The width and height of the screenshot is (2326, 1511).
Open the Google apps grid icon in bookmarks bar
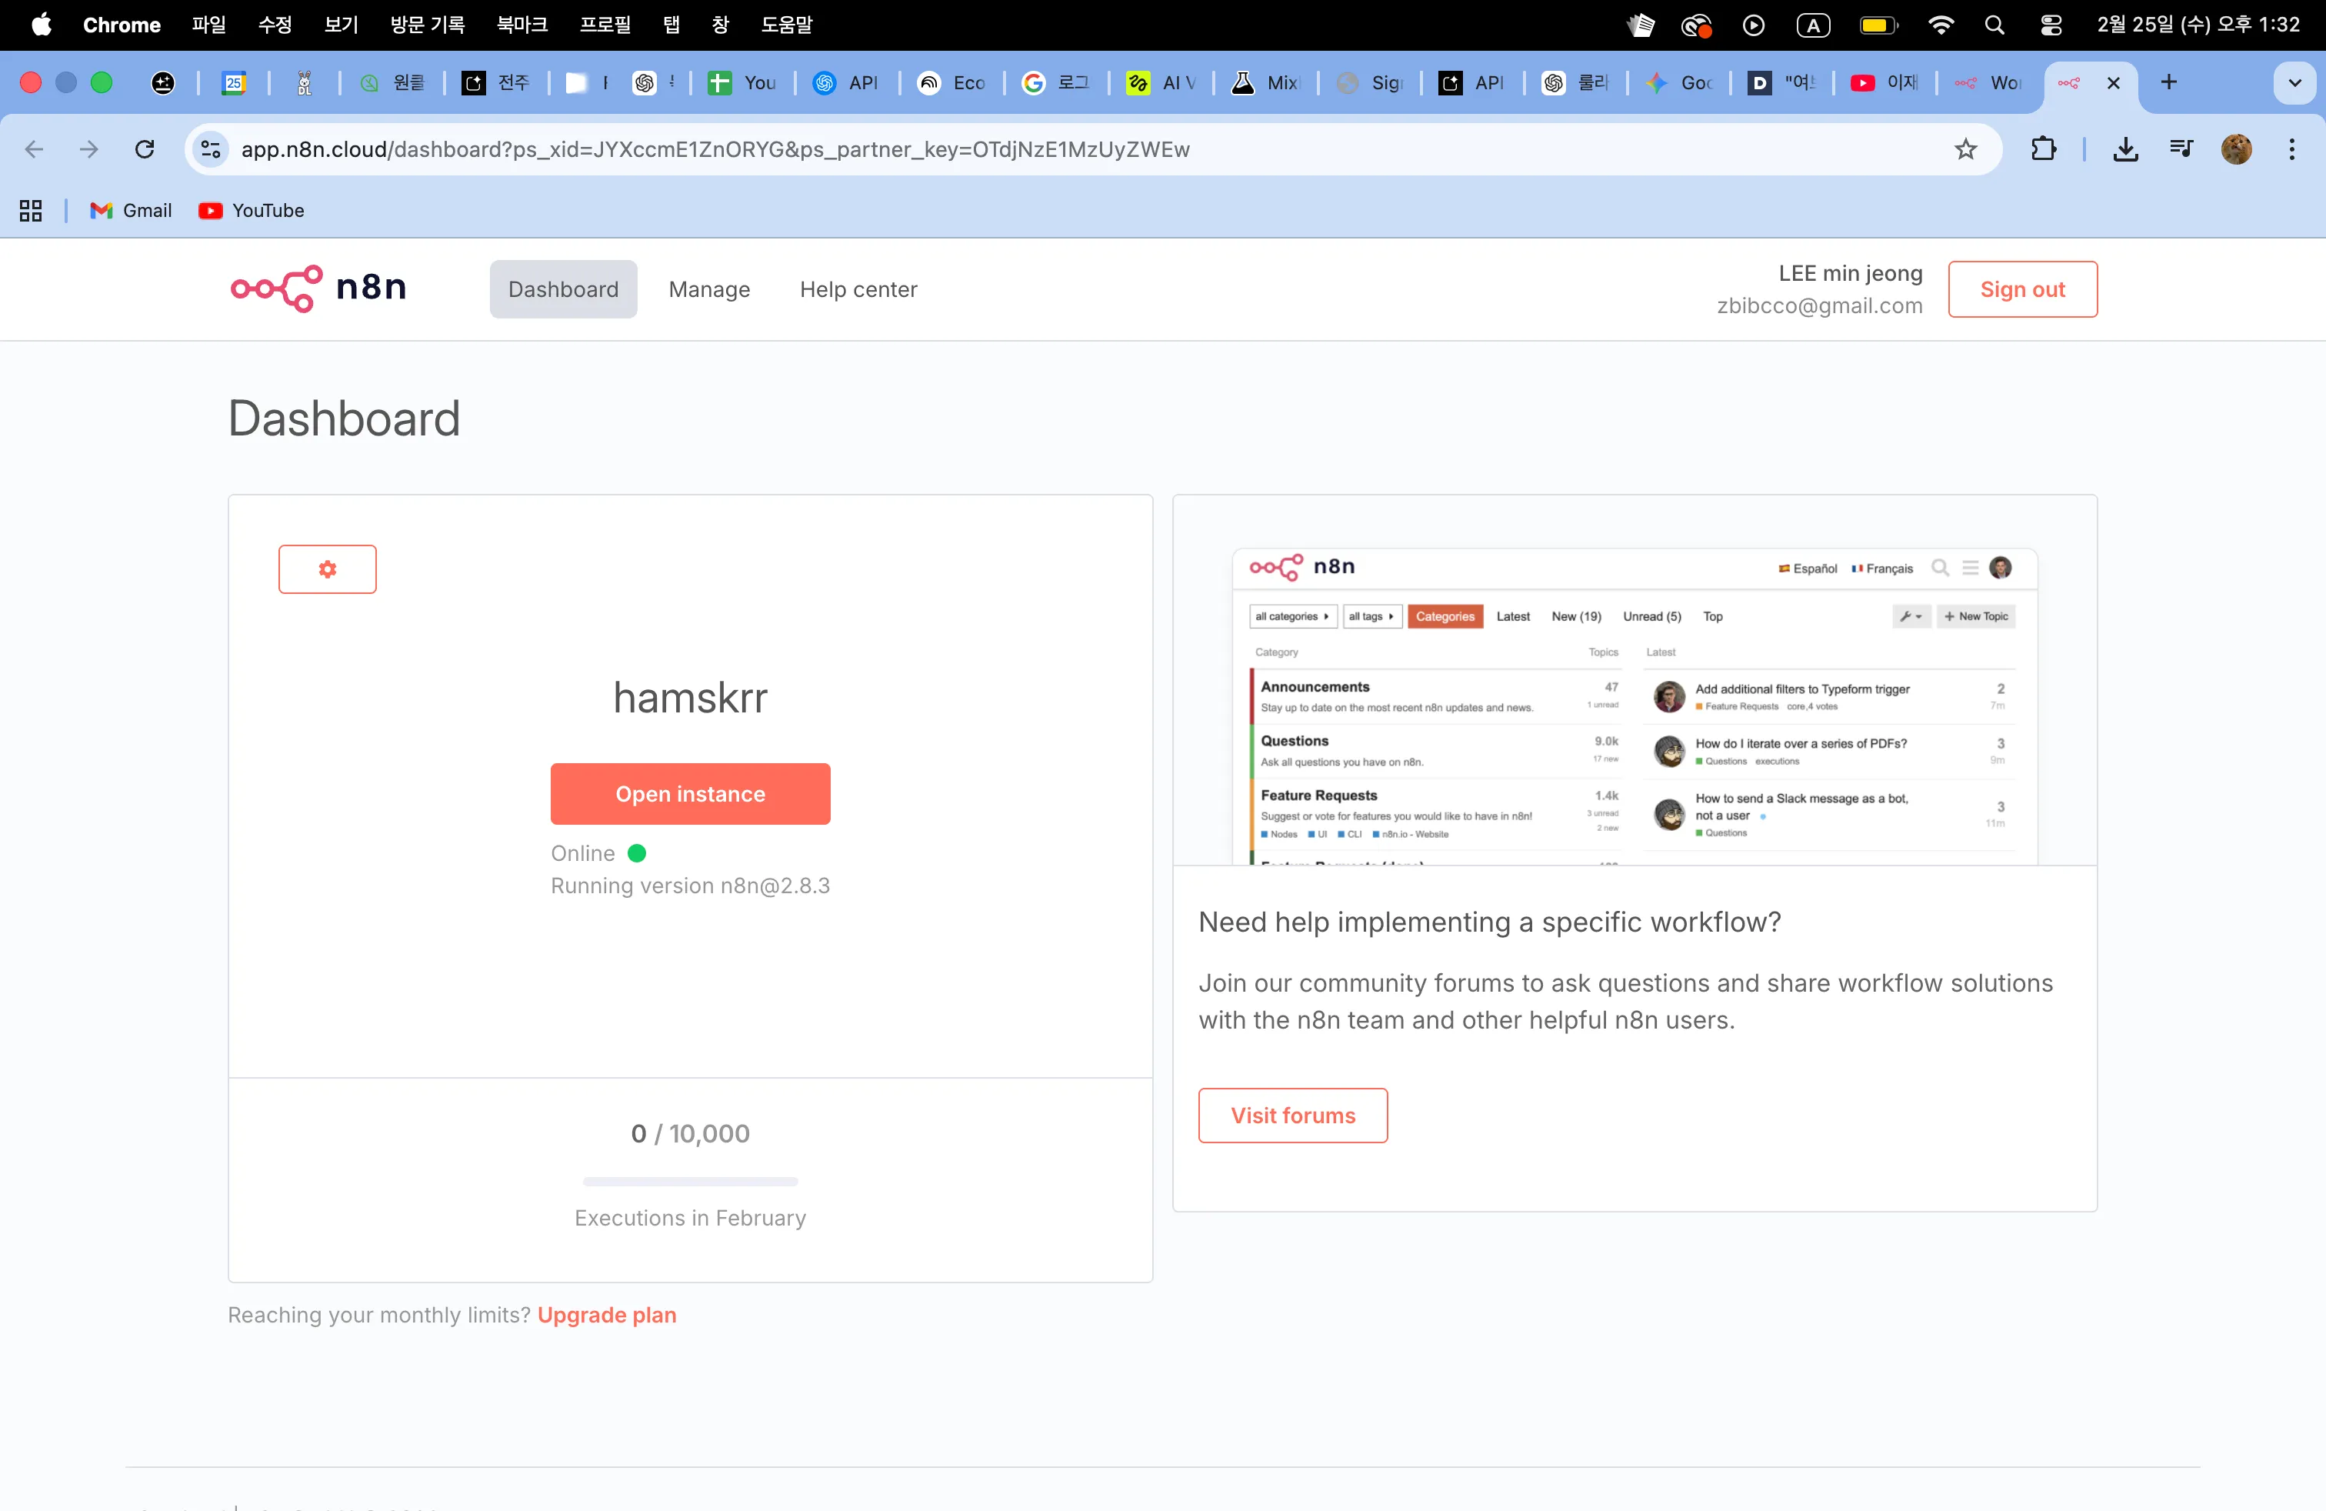pyautogui.click(x=30, y=210)
